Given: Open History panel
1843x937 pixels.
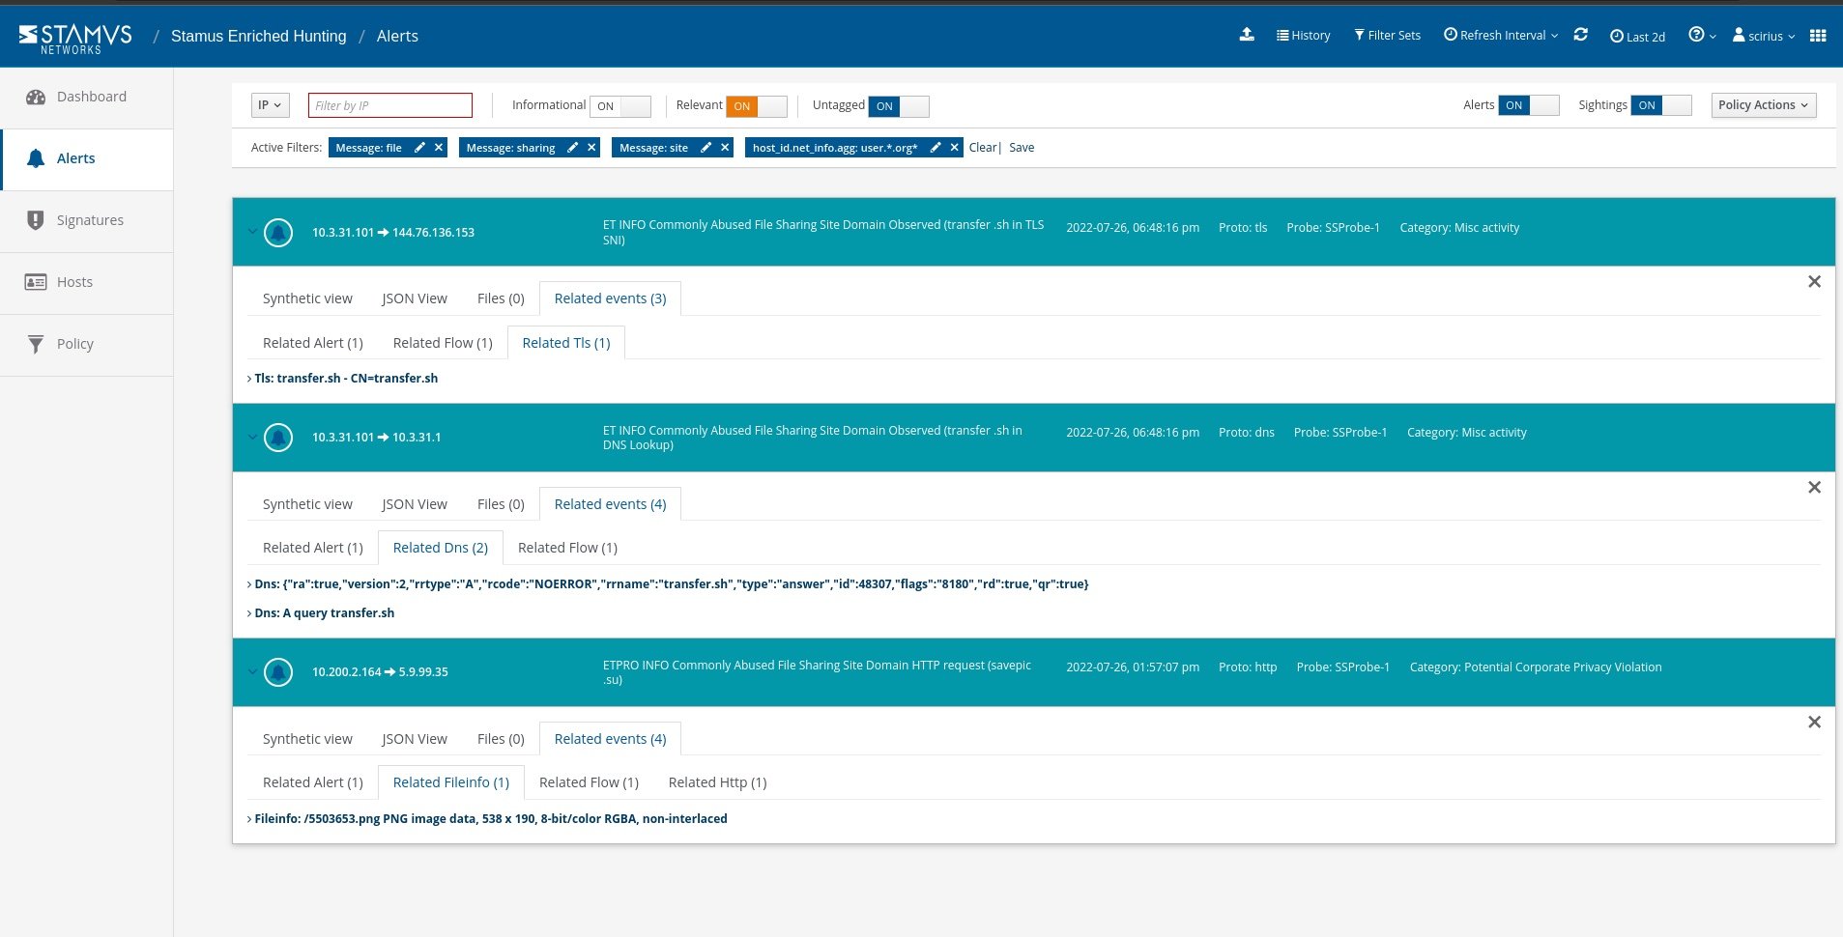Looking at the screenshot, I should coord(1303,35).
